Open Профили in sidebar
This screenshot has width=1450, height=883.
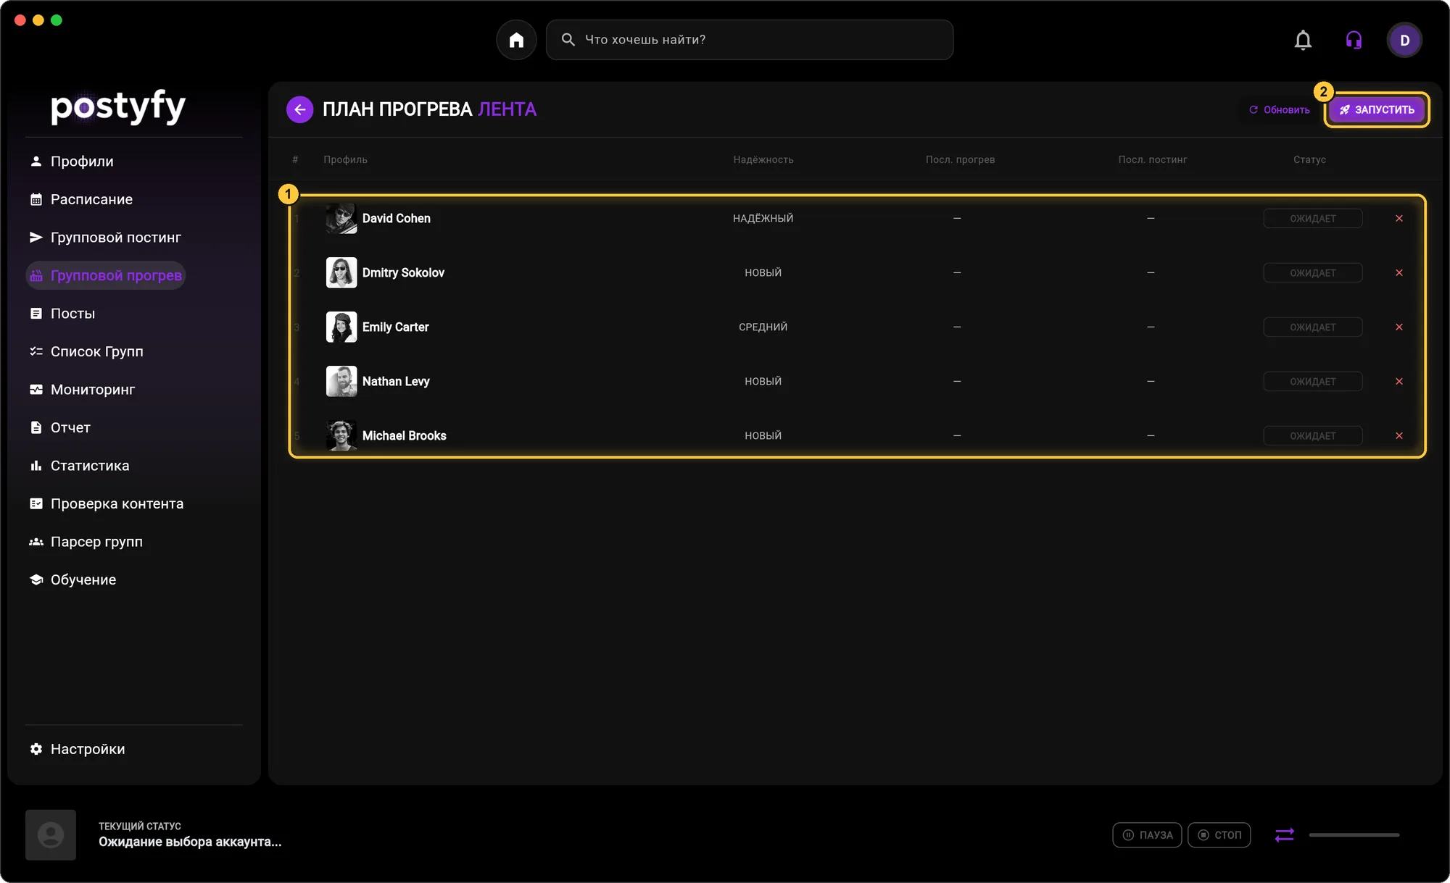[72, 161]
